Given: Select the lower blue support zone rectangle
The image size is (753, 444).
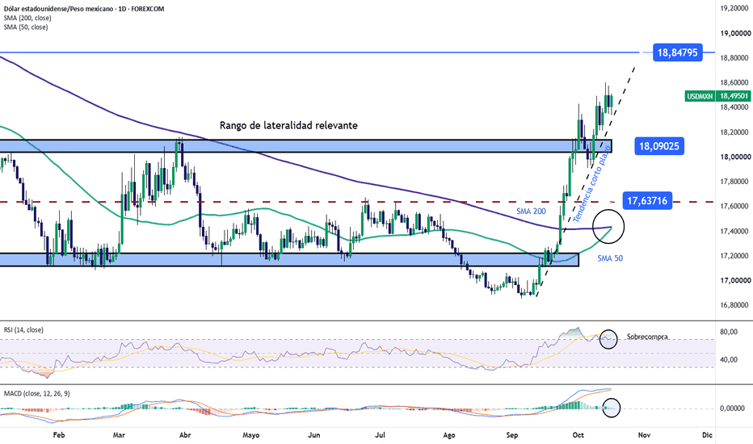Looking at the screenshot, I should (289, 260).
